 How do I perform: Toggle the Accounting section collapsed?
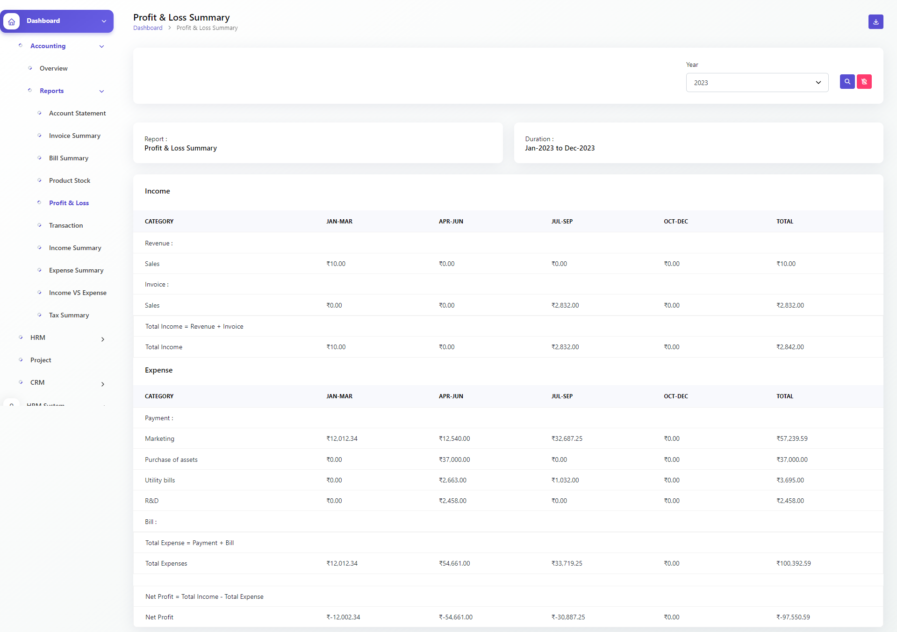101,46
